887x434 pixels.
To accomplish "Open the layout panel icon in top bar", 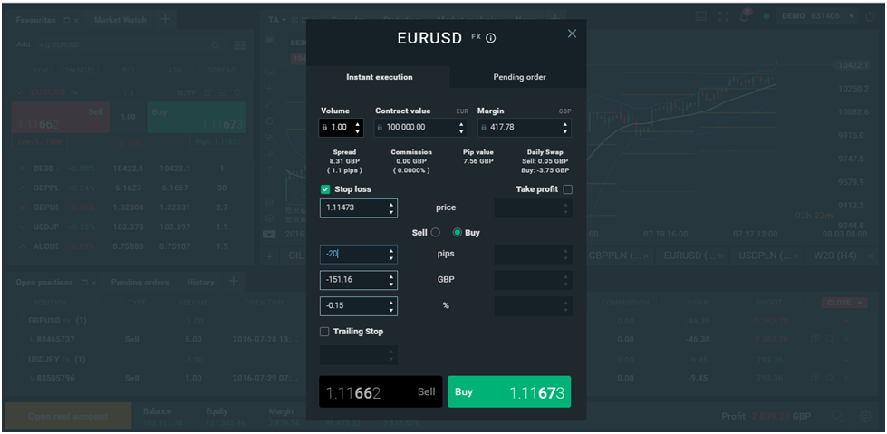I will click(x=701, y=16).
